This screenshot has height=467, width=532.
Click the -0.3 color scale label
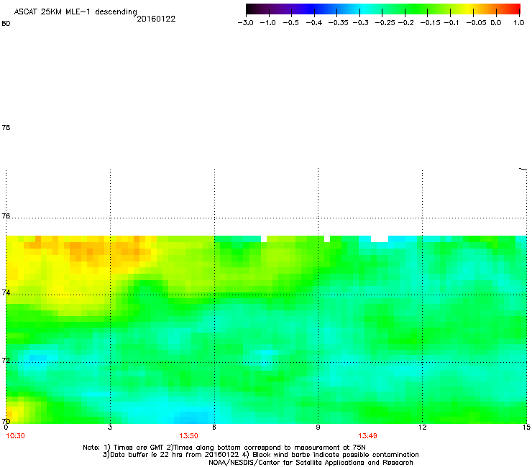[x=360, y=23]
